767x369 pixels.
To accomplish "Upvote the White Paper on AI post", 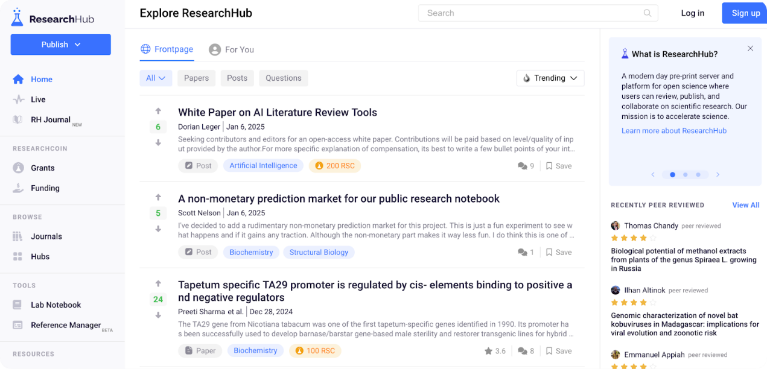I will [x=158, y=111].
